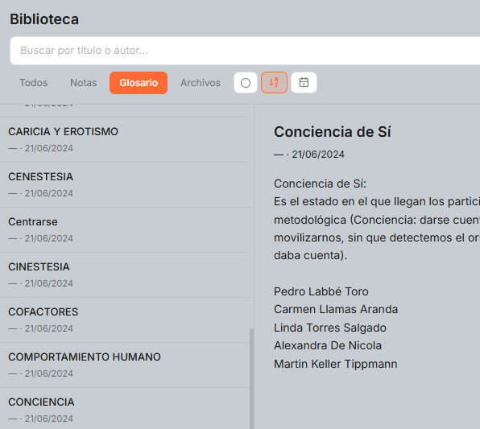Viewport: 480px width, 429px height.
Task: Go to the Archivos tab
Action: (201, 83)
